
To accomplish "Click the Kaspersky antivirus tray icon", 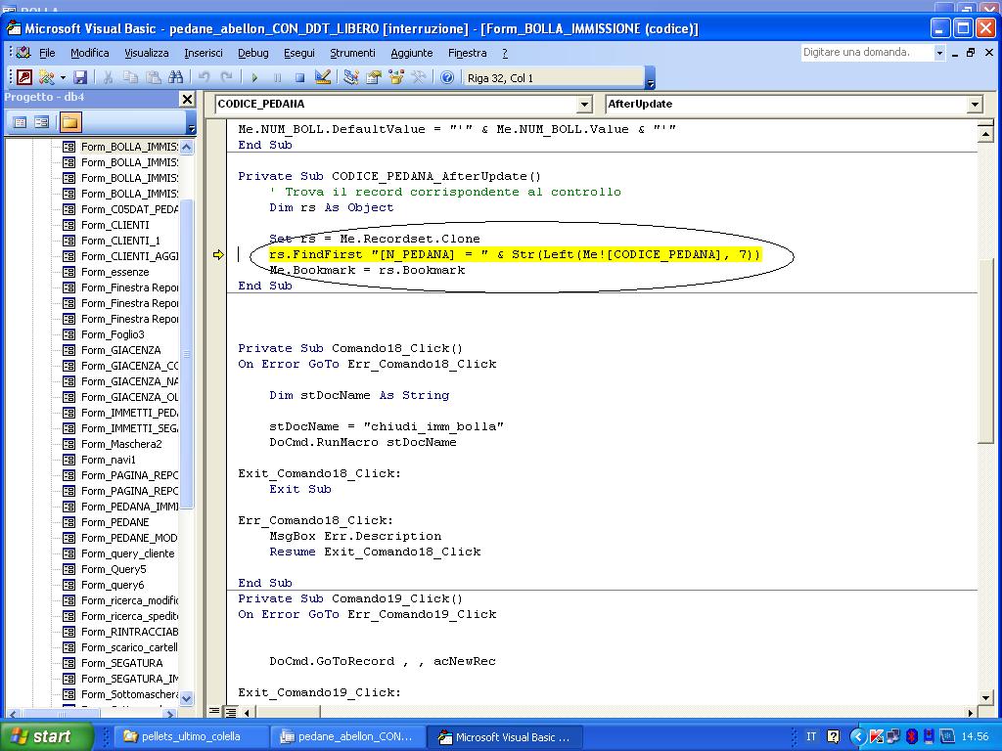I will click(876, 736).
